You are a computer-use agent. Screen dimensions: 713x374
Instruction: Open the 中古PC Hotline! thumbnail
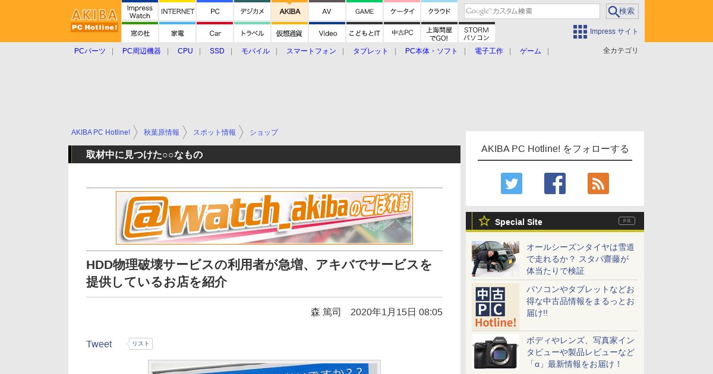pos(496,307)
